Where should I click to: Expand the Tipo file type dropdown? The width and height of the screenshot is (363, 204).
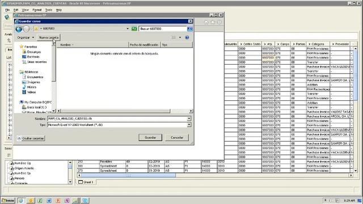click(x=189, y=125)
